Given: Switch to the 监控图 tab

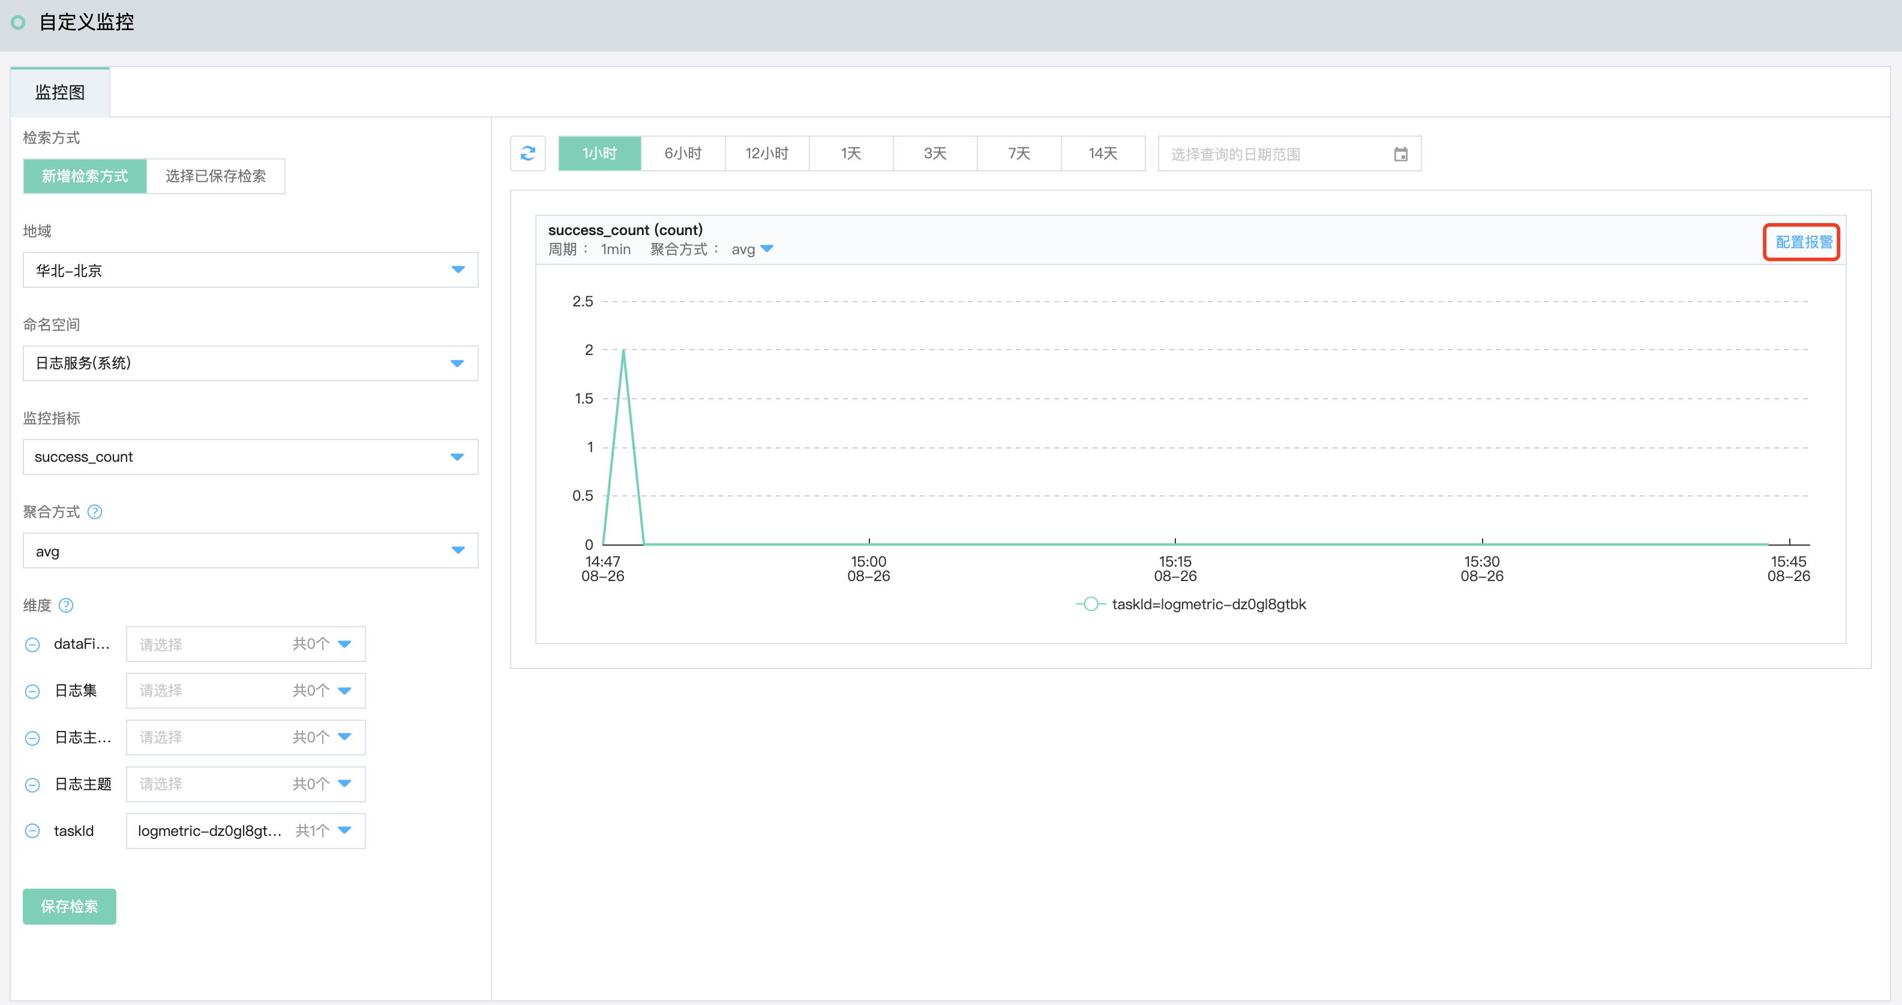Looking at the screenshot, I should tap(60, 92).
